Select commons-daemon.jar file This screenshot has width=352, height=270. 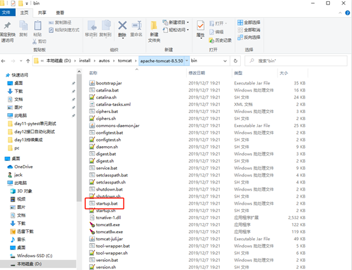(118, 126)
